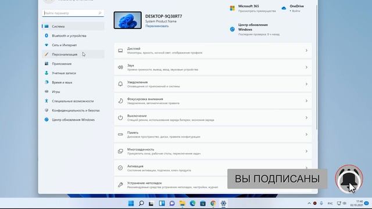Click the Время и язык clock icon
The width and height of the screenshot is (372, 209).
click(46, 82)
